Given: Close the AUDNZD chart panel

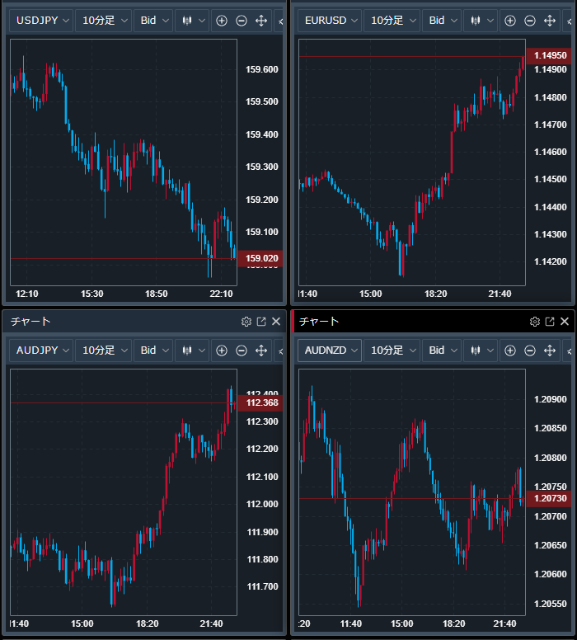Looking at the screenshot, I should coord(565,322).
